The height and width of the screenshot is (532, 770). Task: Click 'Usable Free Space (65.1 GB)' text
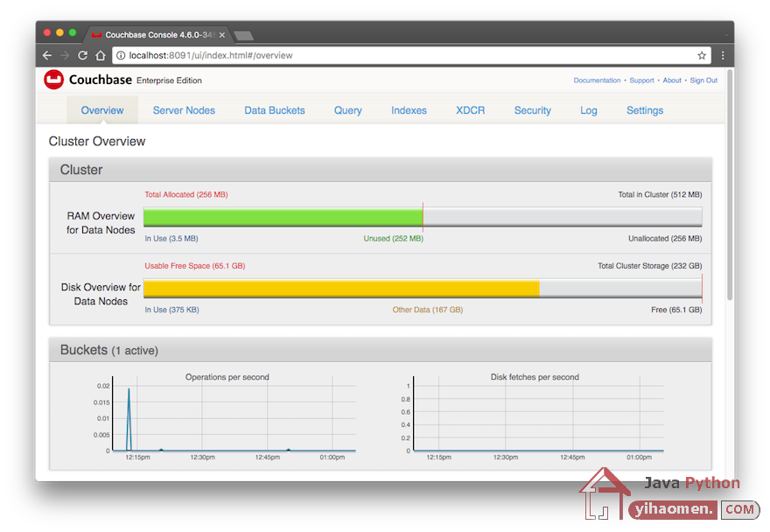click(x=194, y=266)
